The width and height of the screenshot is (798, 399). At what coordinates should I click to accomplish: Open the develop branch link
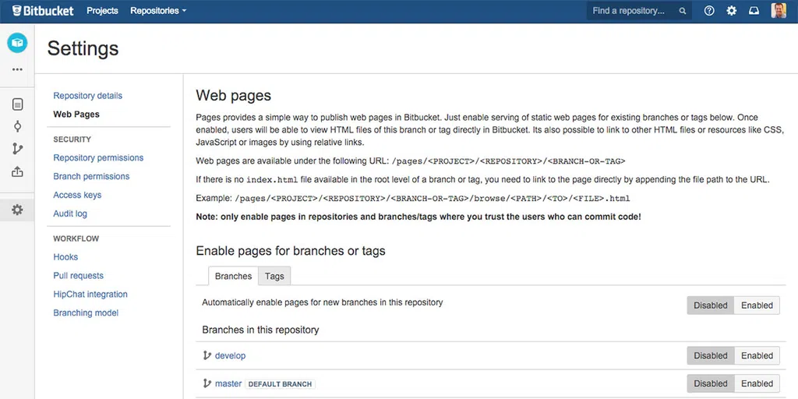[x=230, y=355]
